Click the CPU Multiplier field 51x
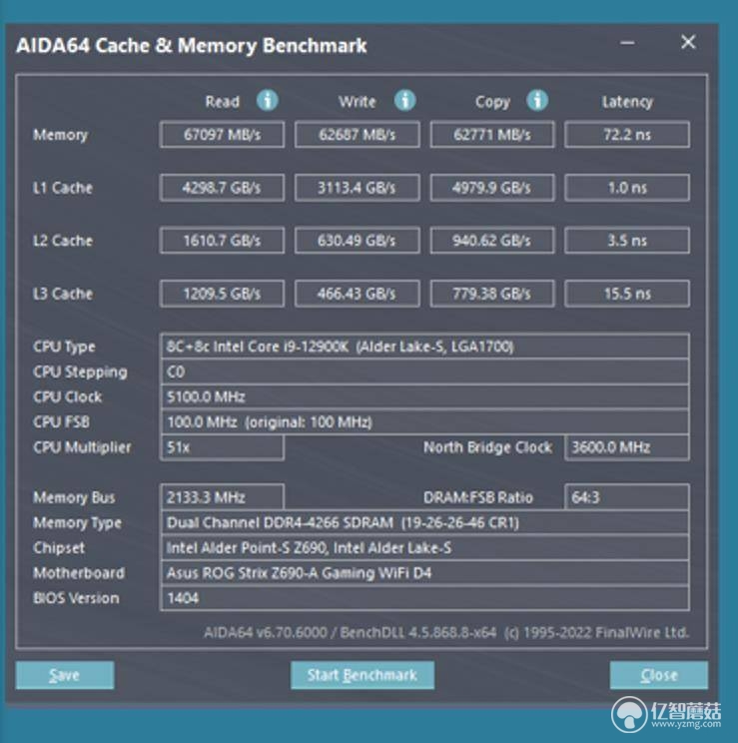This screenshot has width=738, height=743. click(223, 446)
